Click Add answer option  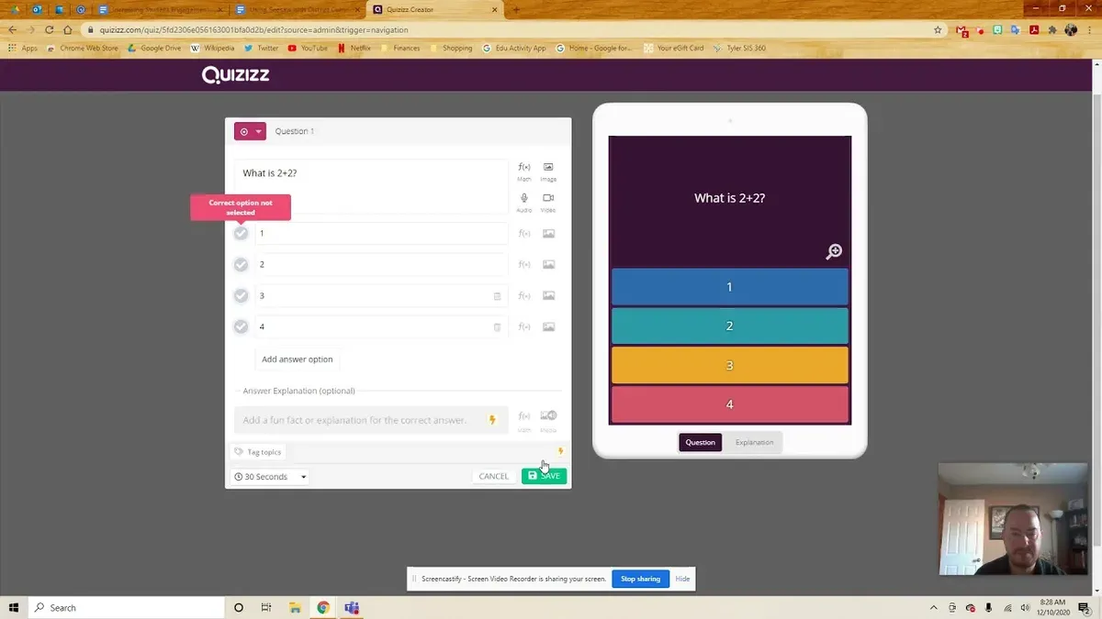(298, 359)
